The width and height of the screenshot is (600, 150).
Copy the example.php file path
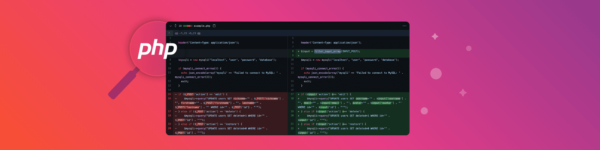click(214, 26)
